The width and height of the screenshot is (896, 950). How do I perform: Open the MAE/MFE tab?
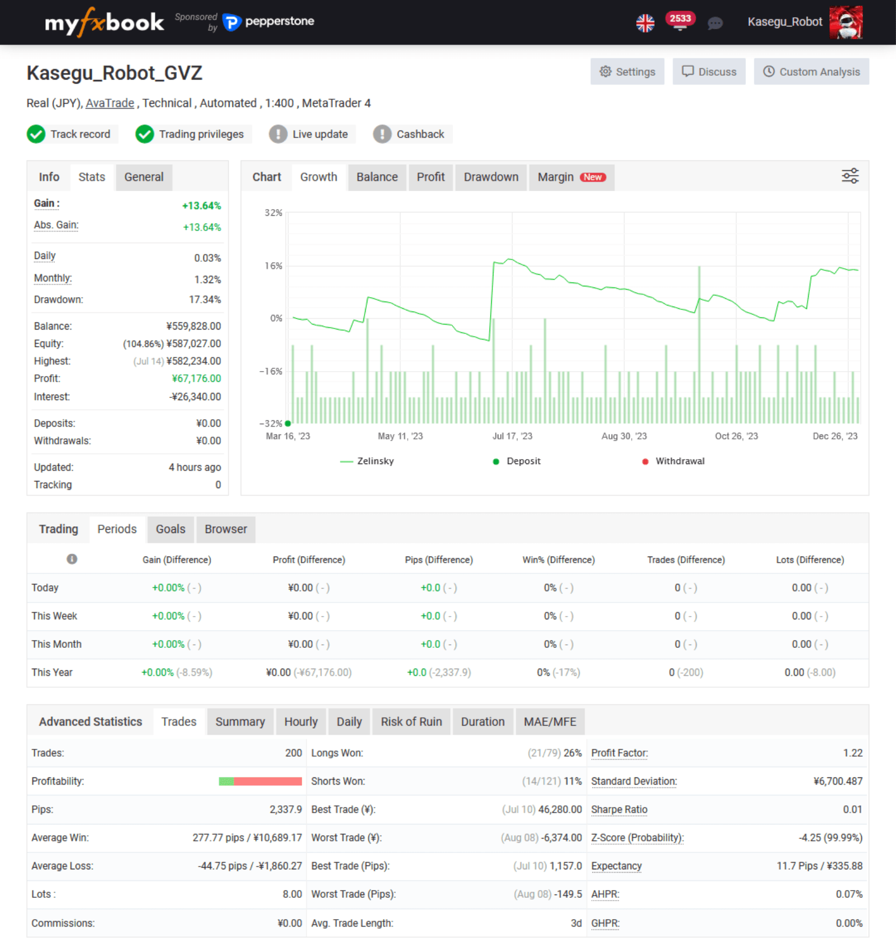click(550, 722)
